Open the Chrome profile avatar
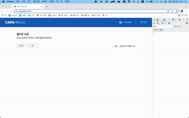 [x=182, y=11]
